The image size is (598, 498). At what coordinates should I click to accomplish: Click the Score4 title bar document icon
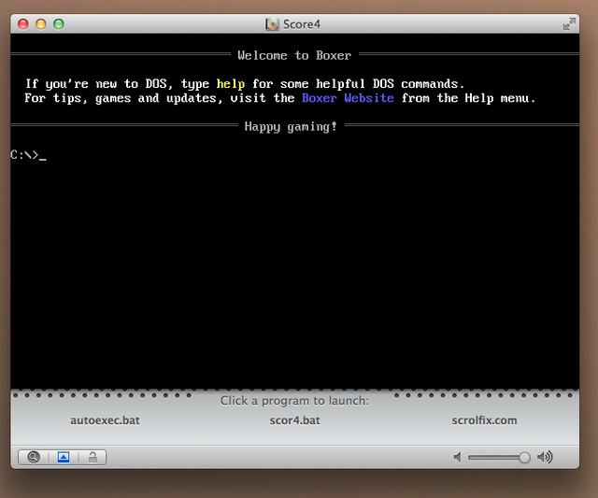(x=272, y=23)
